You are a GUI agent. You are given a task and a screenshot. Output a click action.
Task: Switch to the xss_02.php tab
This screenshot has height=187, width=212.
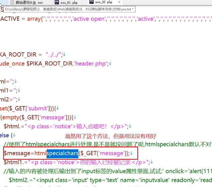point(103,2)
